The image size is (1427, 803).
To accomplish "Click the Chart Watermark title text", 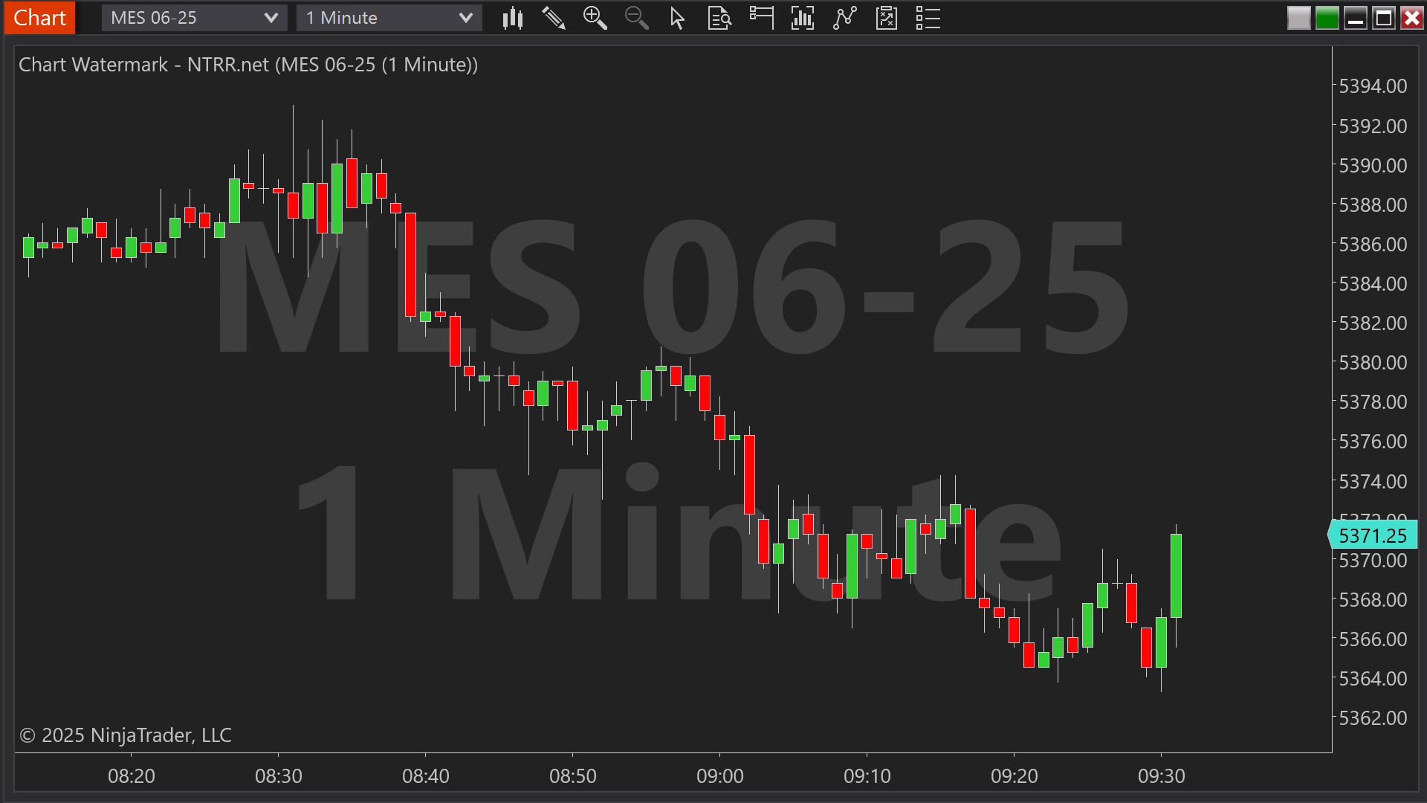I will tap(248, 65).
